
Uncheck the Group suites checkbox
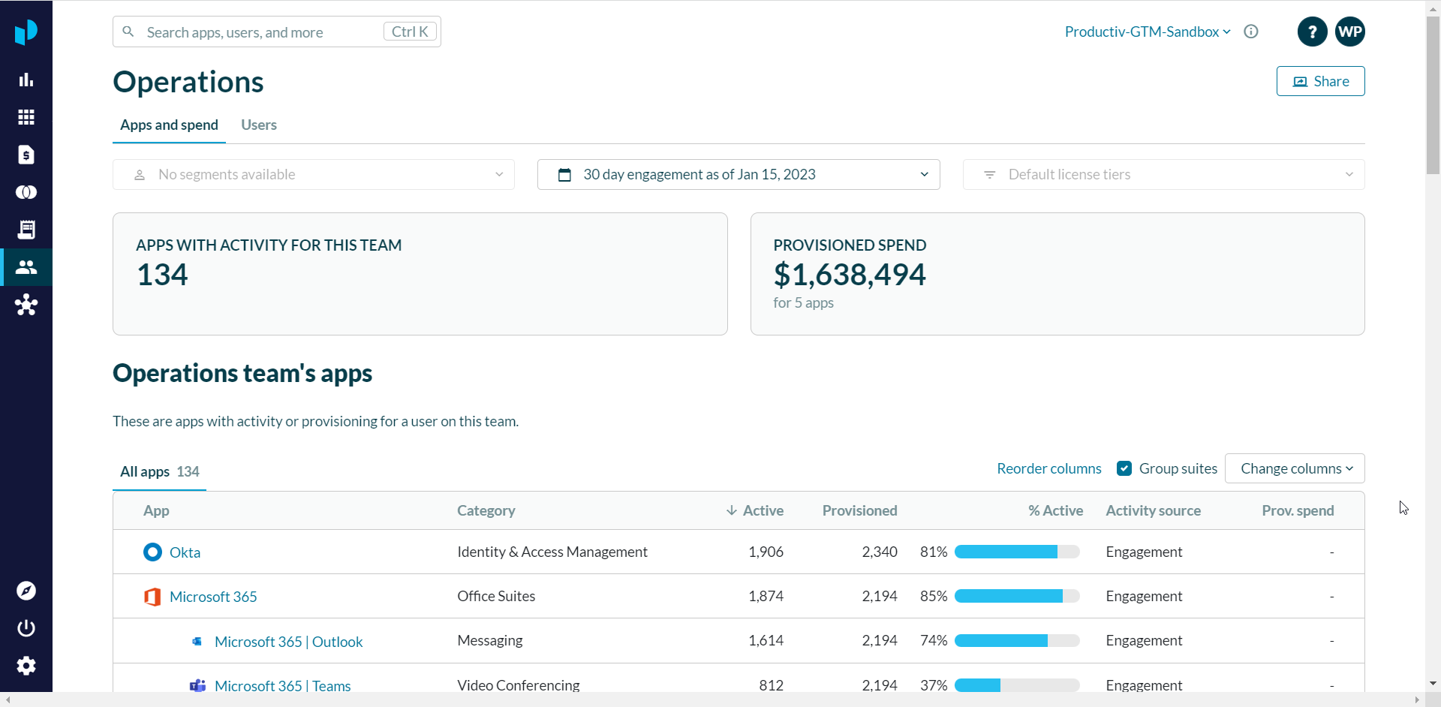(1124, 468)
